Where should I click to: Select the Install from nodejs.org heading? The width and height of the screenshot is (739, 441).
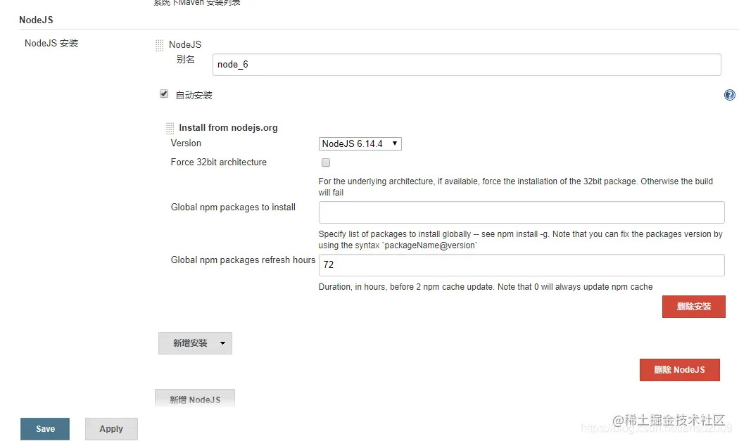point(228,128)
